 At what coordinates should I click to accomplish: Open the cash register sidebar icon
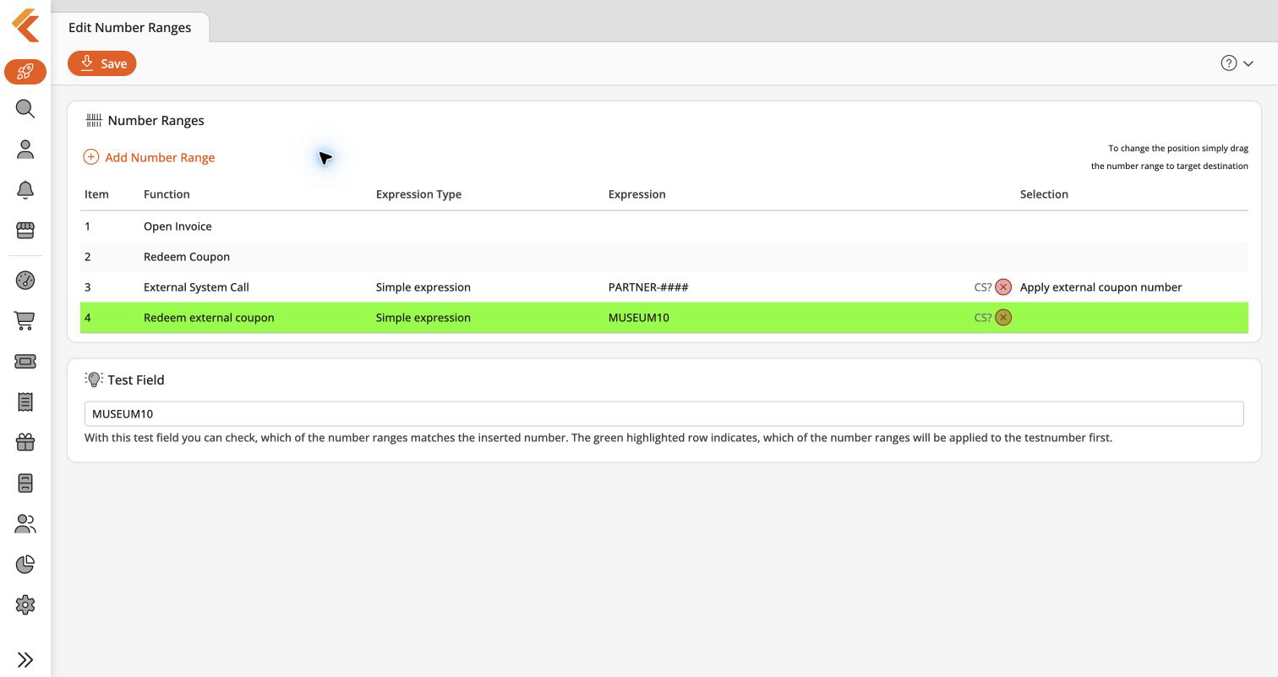point(25,483)
